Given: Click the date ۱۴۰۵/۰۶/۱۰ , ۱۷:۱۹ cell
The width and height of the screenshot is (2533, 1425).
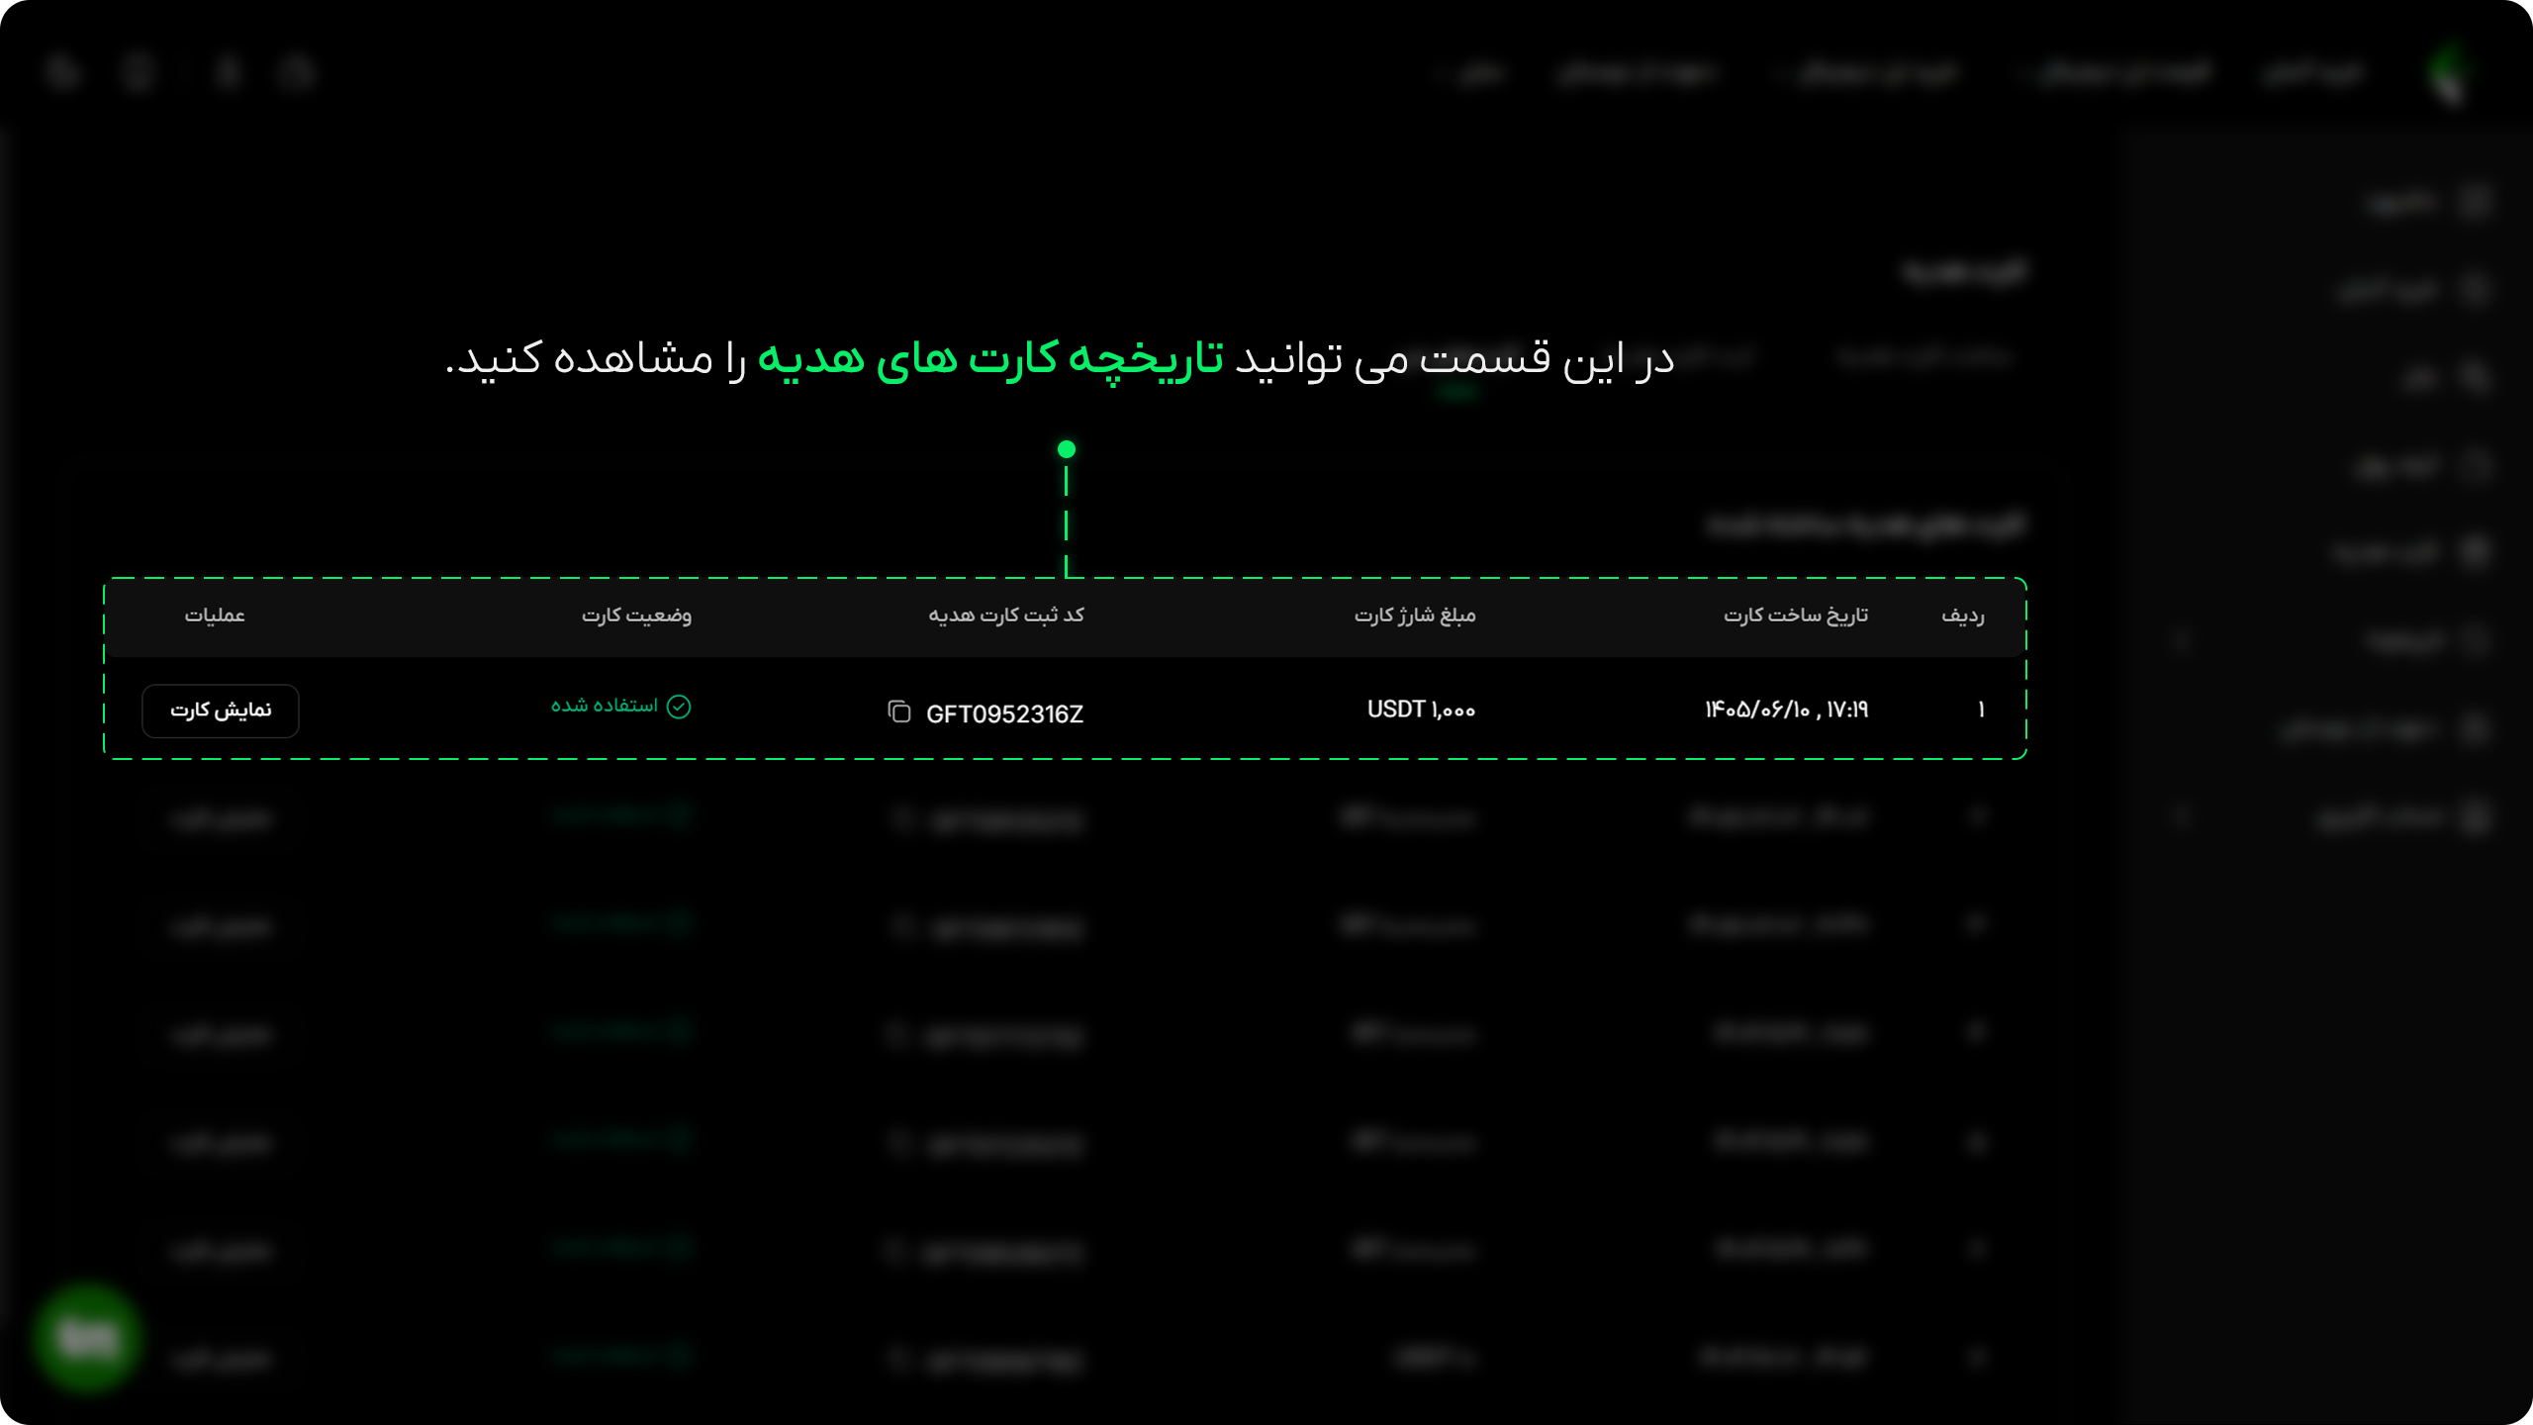Looking at the screenshot, I should pyautogui.click(x=1786, y=710).
